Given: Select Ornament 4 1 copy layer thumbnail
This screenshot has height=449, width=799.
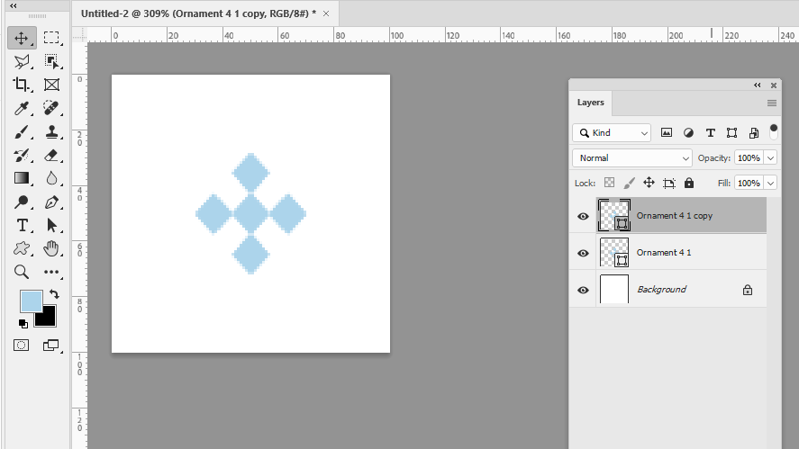Looking at the screenshot, I should coord(614,215).
